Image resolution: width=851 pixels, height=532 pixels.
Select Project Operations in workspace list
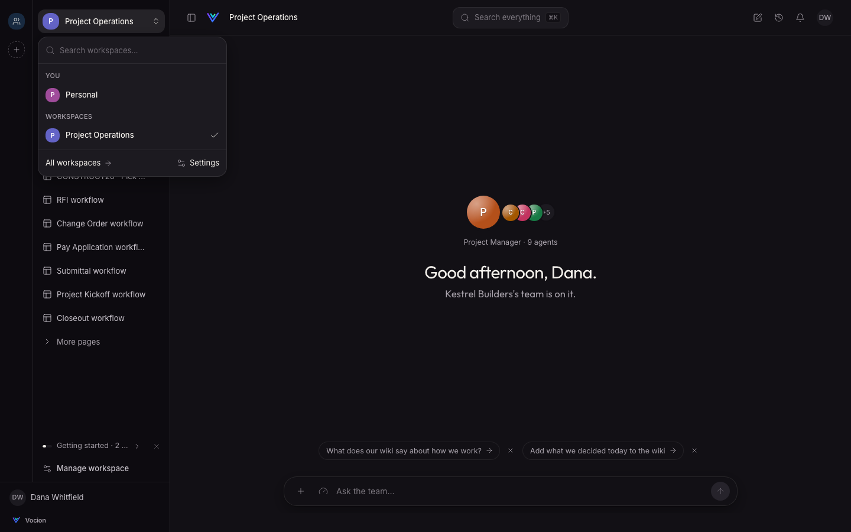[x=132, y=135]
